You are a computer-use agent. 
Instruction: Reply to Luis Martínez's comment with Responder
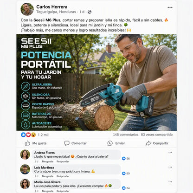(x=63, y=176)
